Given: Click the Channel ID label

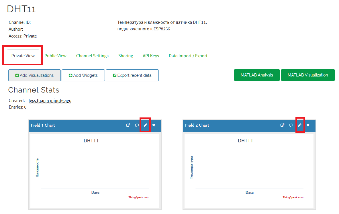Looking at the screenshot, I should [20, 22].
